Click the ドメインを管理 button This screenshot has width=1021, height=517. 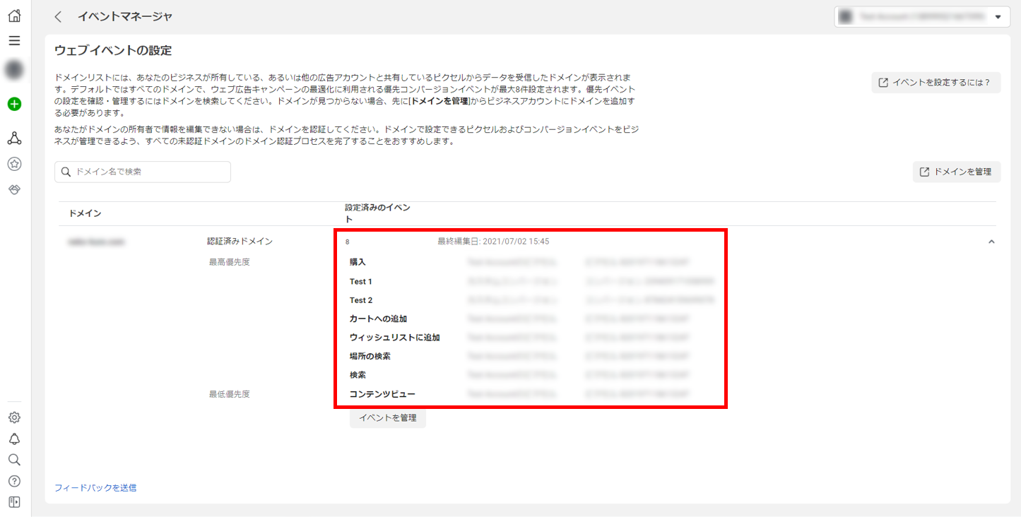(x=956, y=172)
